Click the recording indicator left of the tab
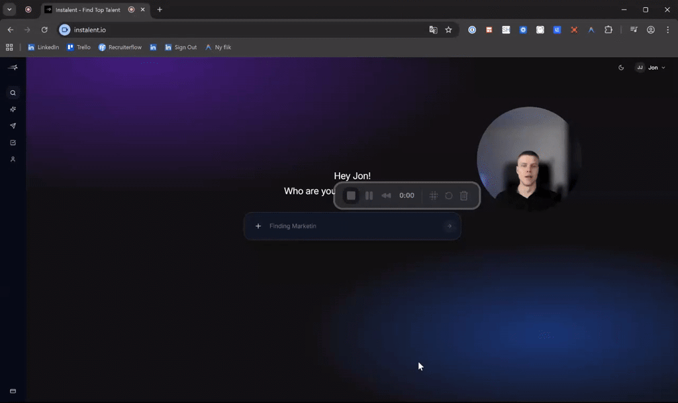Screen dimensions: 678x403 (x=28, y=9)
